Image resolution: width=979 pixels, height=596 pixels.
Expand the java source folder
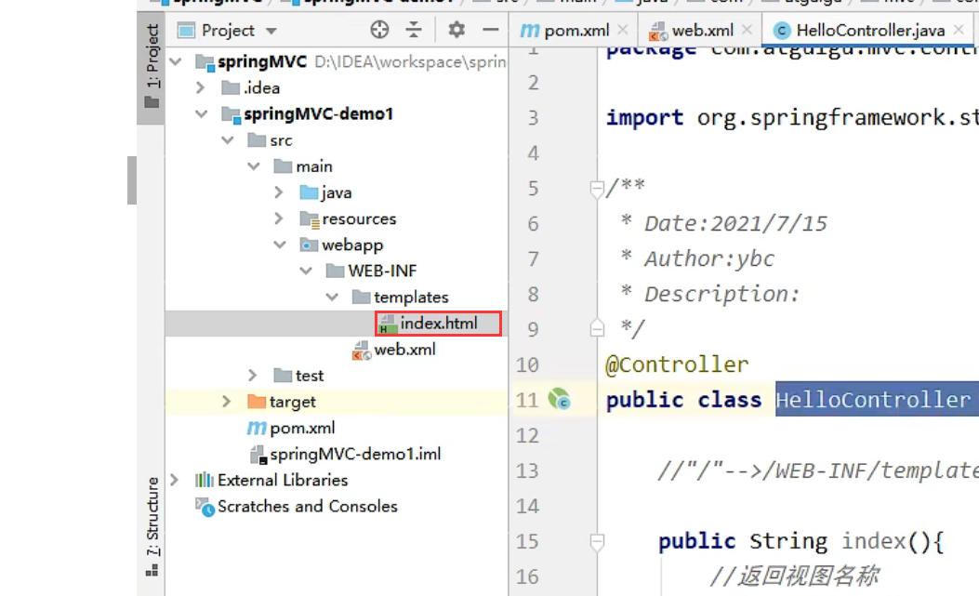(x=279, y=192)
